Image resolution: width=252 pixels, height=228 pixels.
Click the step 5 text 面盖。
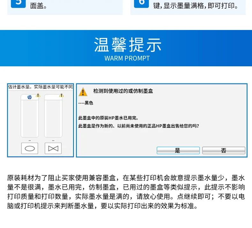(x=39, y=6)
